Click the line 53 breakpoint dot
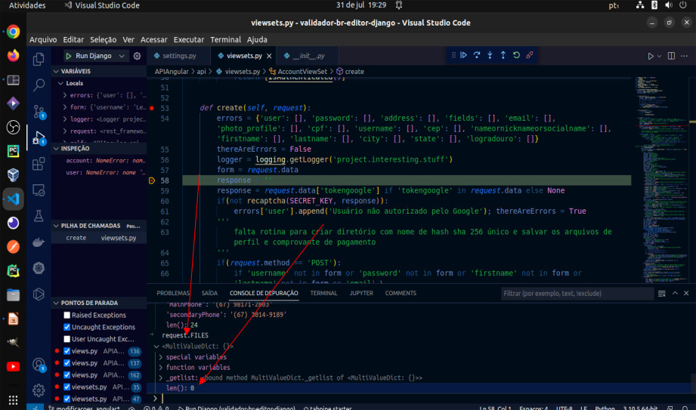The image size is (696, 410). point(152,108)
